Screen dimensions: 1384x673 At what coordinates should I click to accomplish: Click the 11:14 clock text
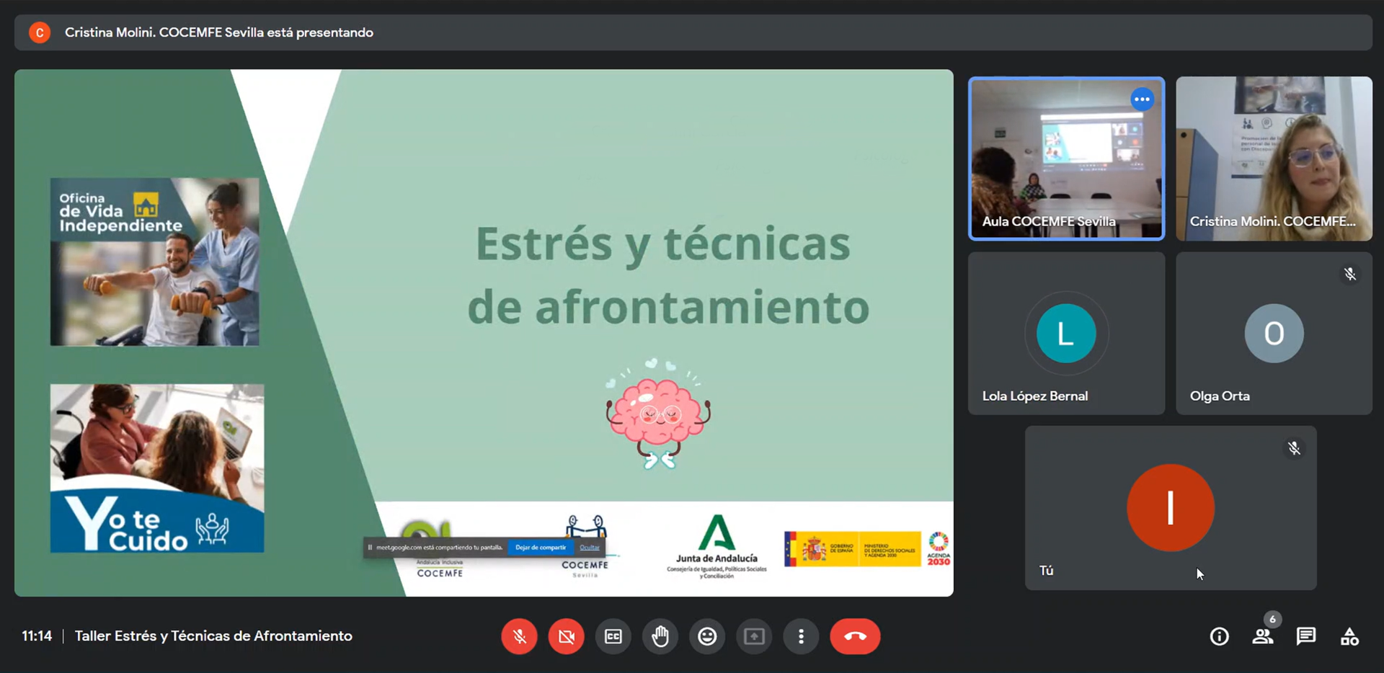tap(37, 636)
